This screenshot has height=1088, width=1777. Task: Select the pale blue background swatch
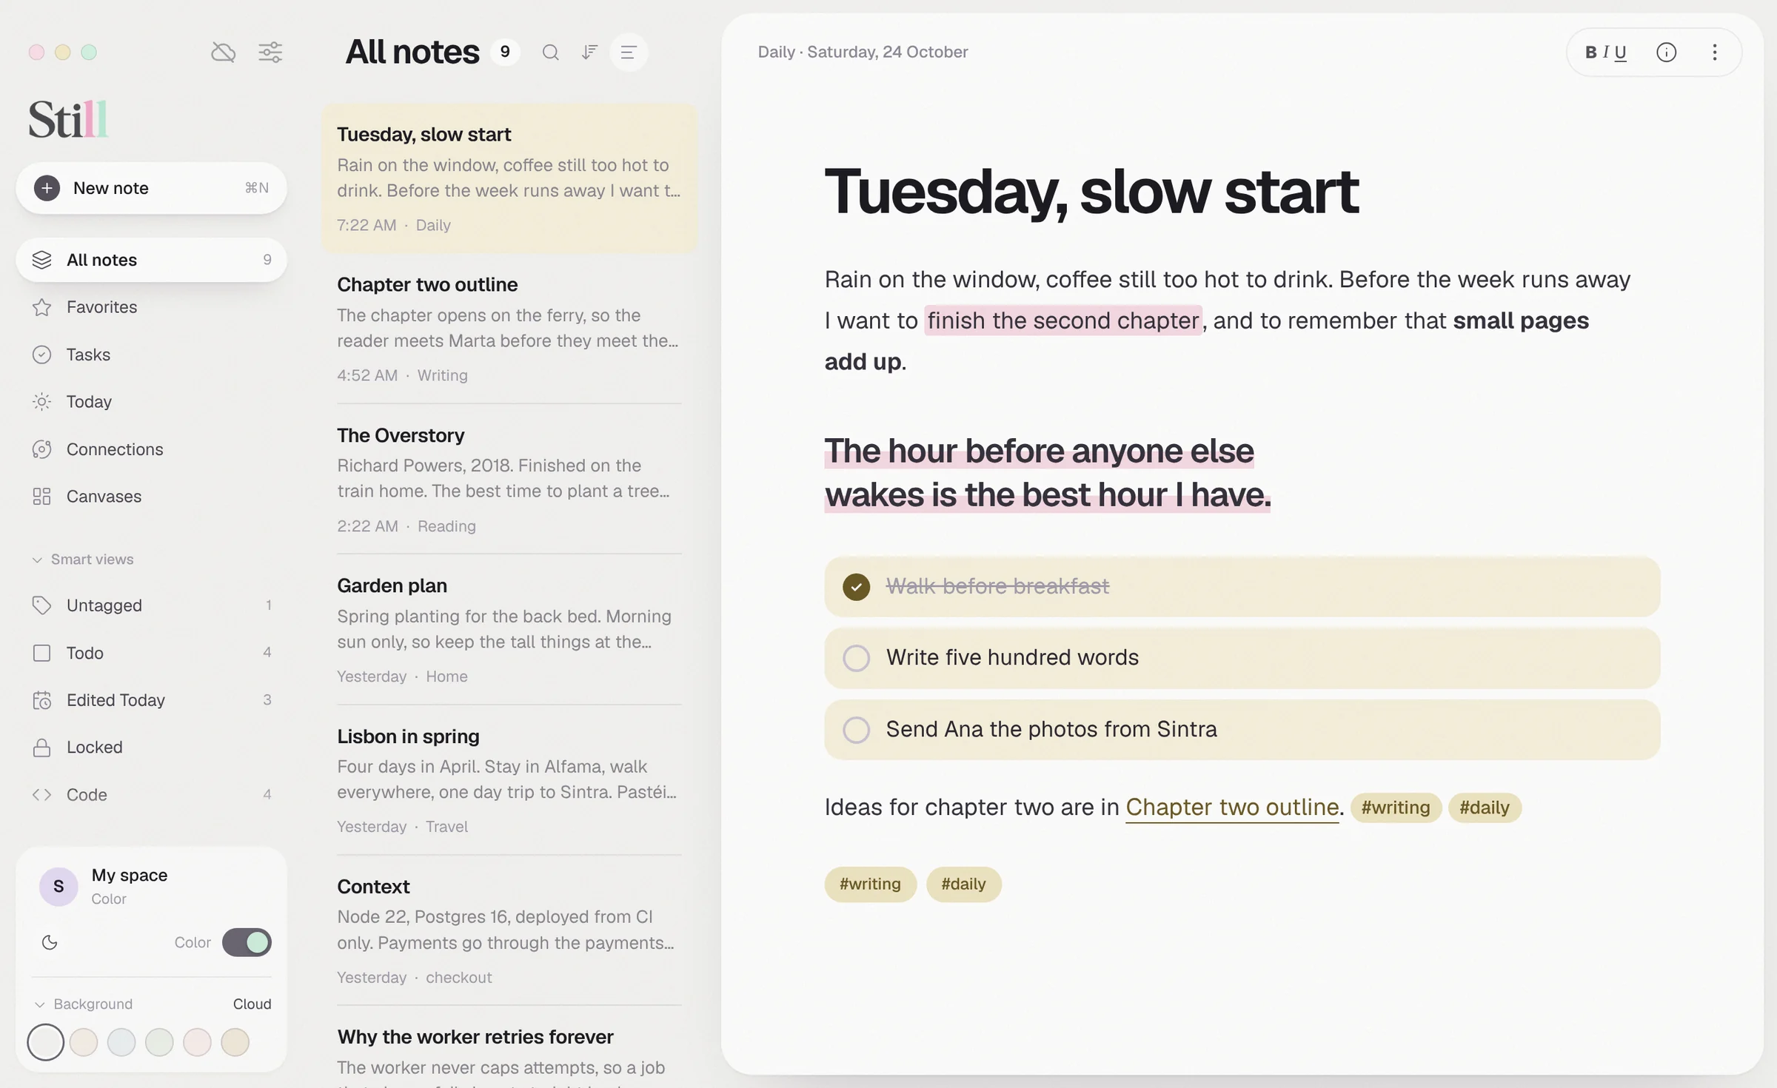tap(121, 1042)
